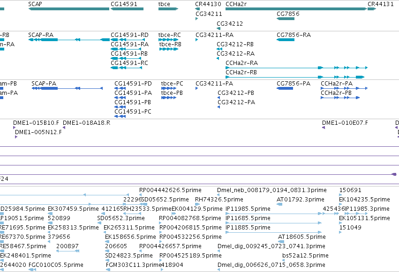Select transcript CG14591-RA label
The image size is (399, 272).
129,44
